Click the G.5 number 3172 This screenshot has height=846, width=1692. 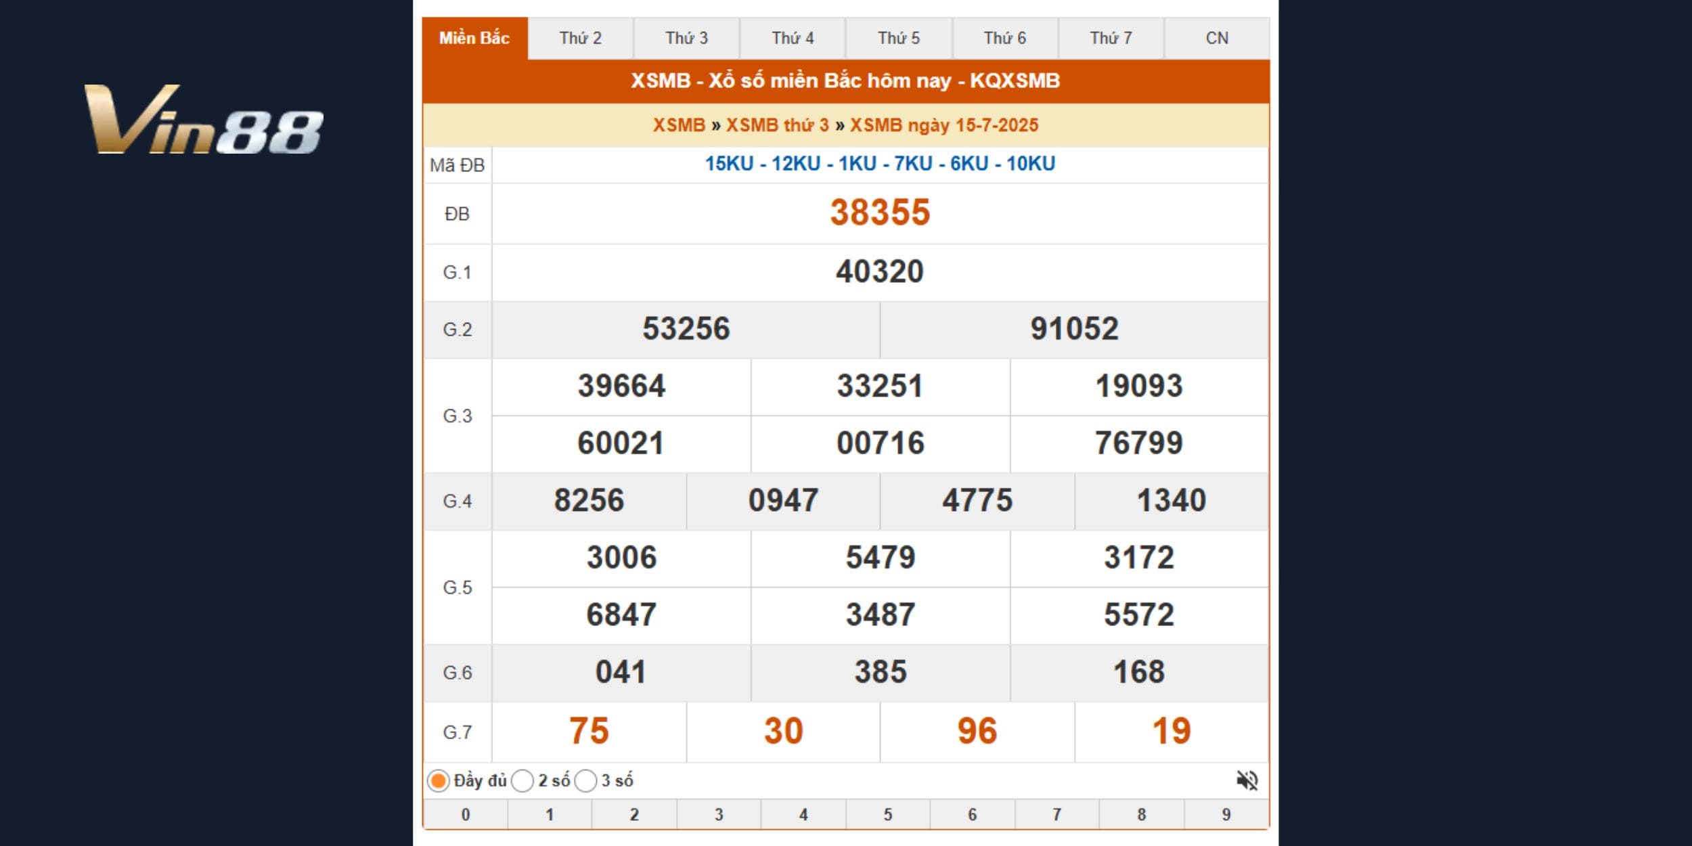[x=1139, y=558]
